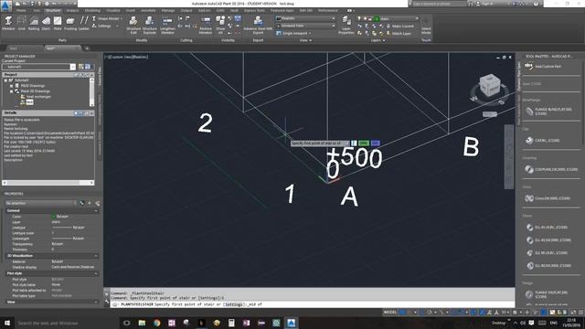Open a new drawing tab with plus
This screenshot has height=329, width=585.
pyautogui.click(x=87, y=48)
